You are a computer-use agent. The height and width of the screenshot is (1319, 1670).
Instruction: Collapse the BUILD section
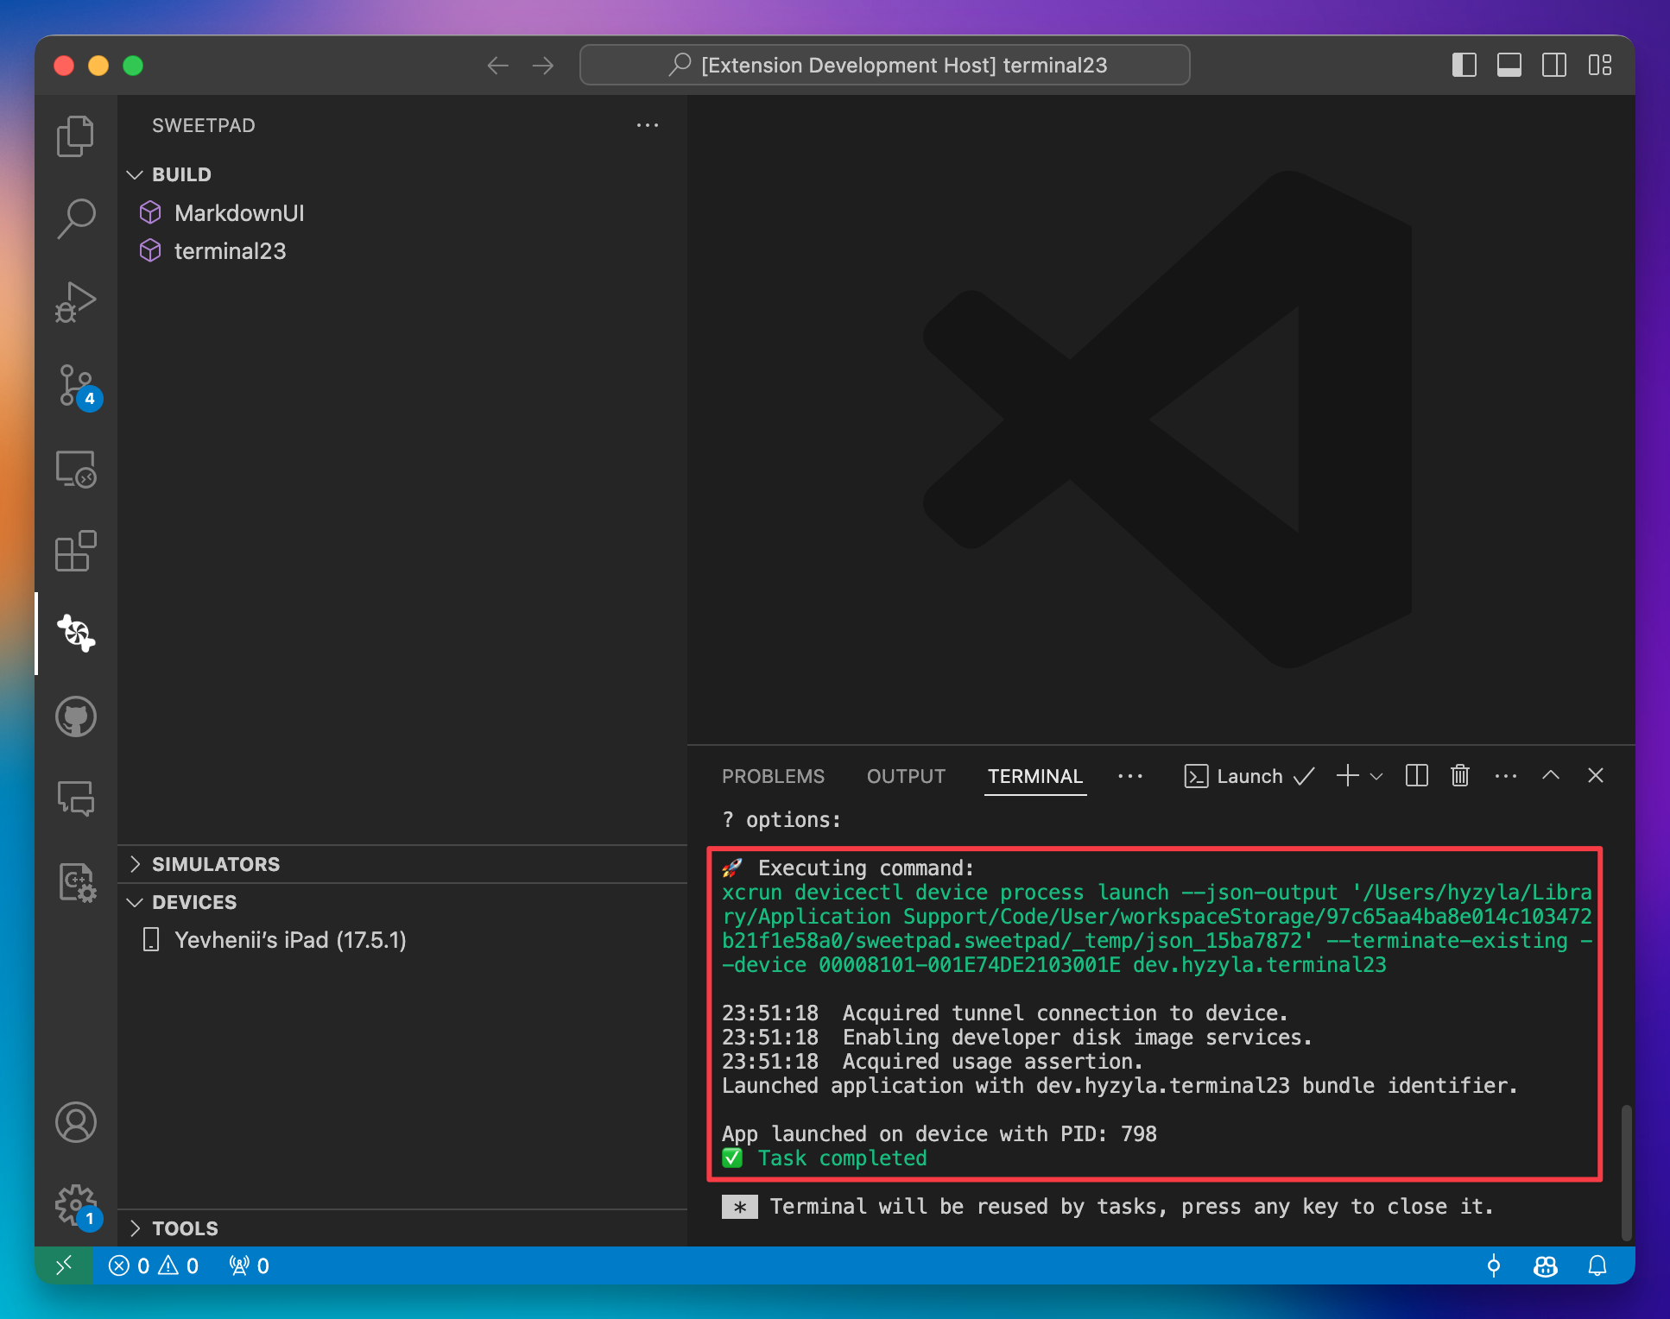point(136,174)
